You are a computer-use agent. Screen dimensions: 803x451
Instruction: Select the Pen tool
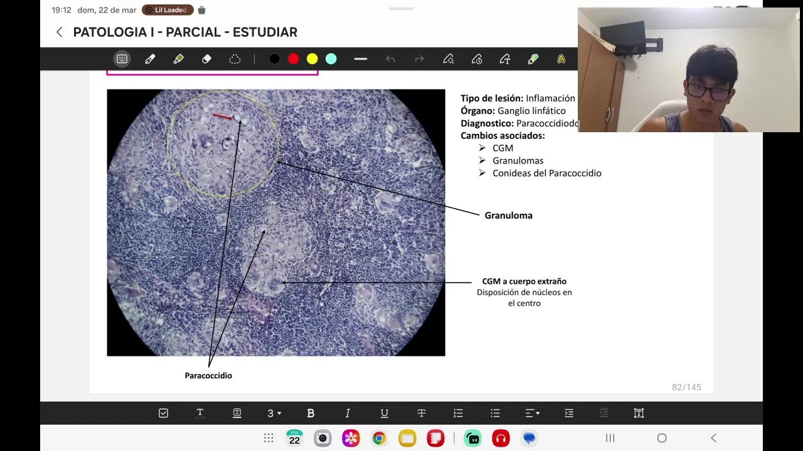(x=150, y=59)
